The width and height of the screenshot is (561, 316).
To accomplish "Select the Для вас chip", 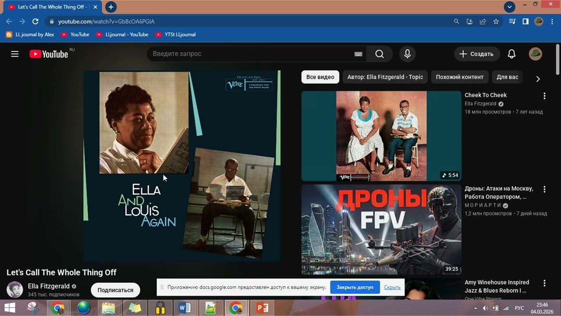I will 507,77.
